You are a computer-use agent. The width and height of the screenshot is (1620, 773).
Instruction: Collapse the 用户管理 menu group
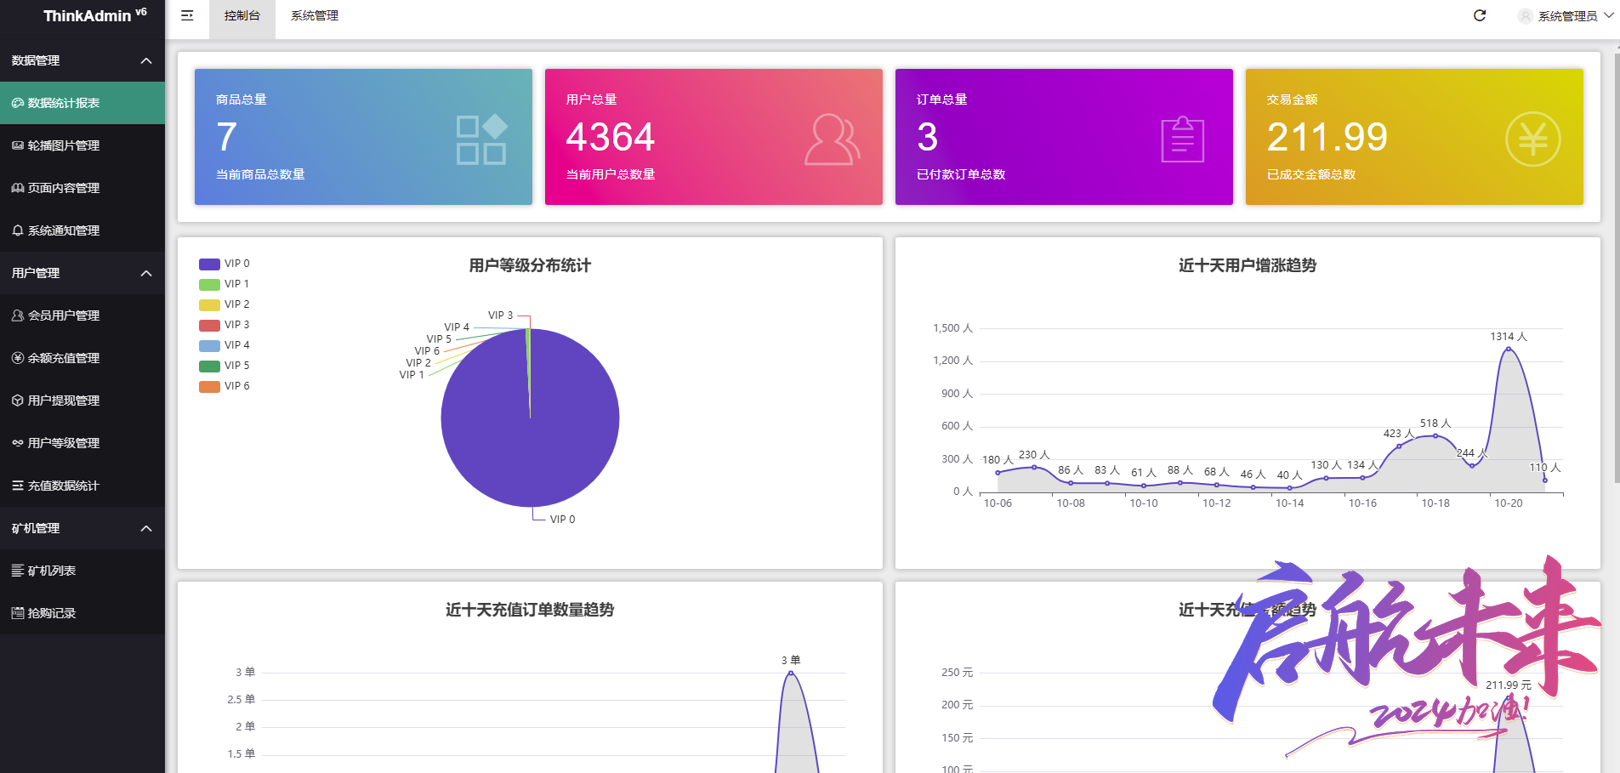pos(82,273)
